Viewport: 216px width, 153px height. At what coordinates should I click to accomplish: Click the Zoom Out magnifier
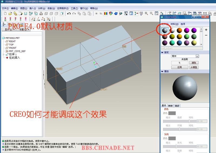pyautogui.click(x=151, y=14)
